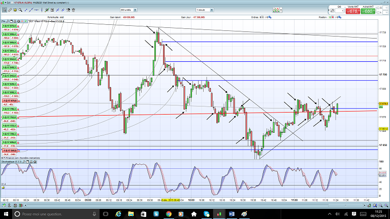
Task: Select the vertical line drawing tool
Action: click(42, 10)
